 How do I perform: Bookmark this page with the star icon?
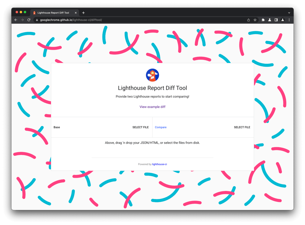point(255,20)
